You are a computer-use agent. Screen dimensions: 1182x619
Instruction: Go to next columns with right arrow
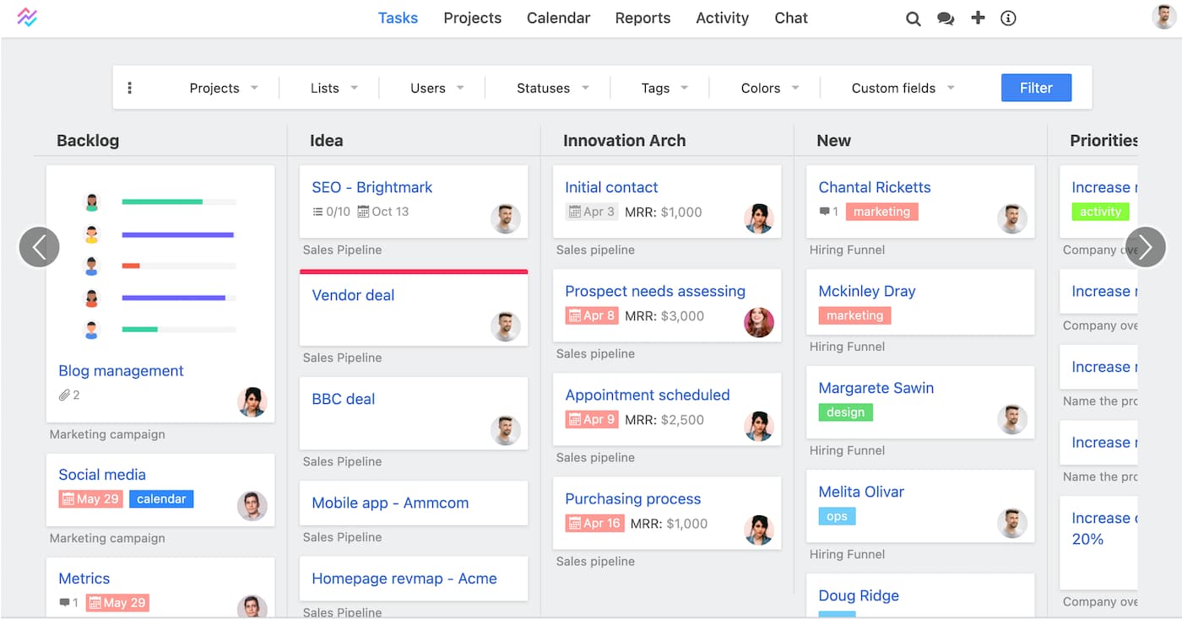tap(1146, 247)
